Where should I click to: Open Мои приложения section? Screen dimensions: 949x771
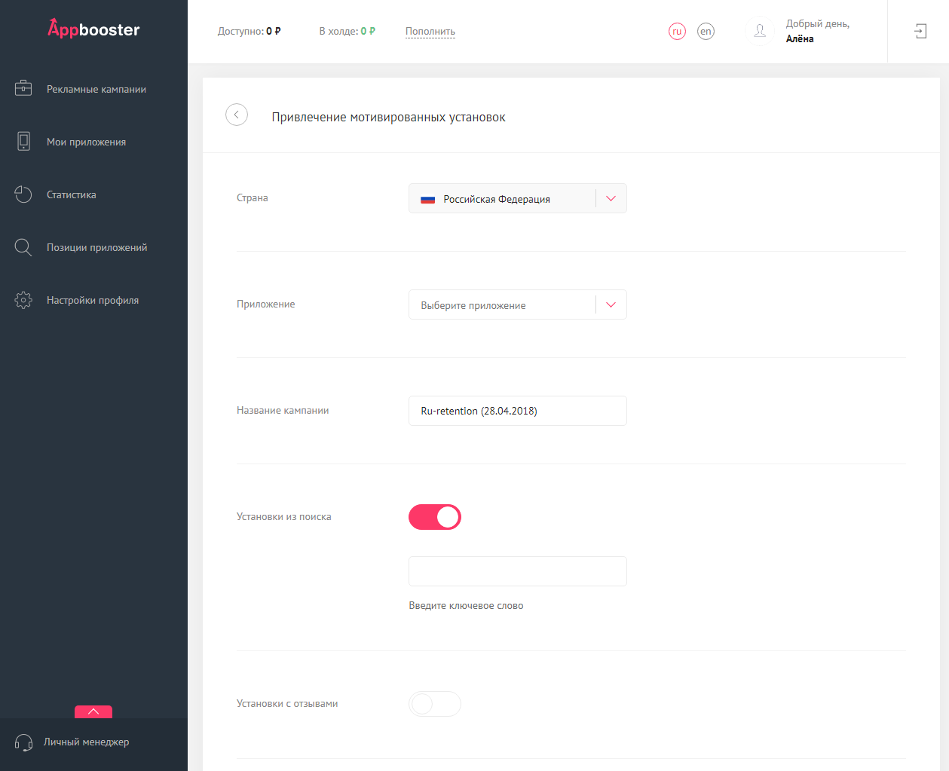(87, 141)
